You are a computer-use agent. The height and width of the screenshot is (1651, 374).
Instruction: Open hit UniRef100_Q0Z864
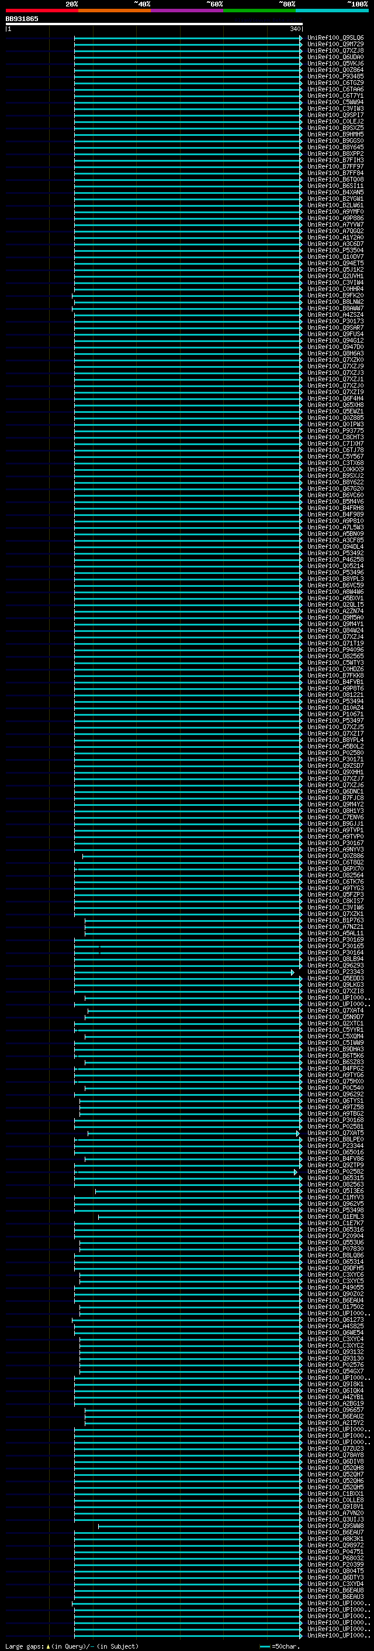[x=335, y=70]
